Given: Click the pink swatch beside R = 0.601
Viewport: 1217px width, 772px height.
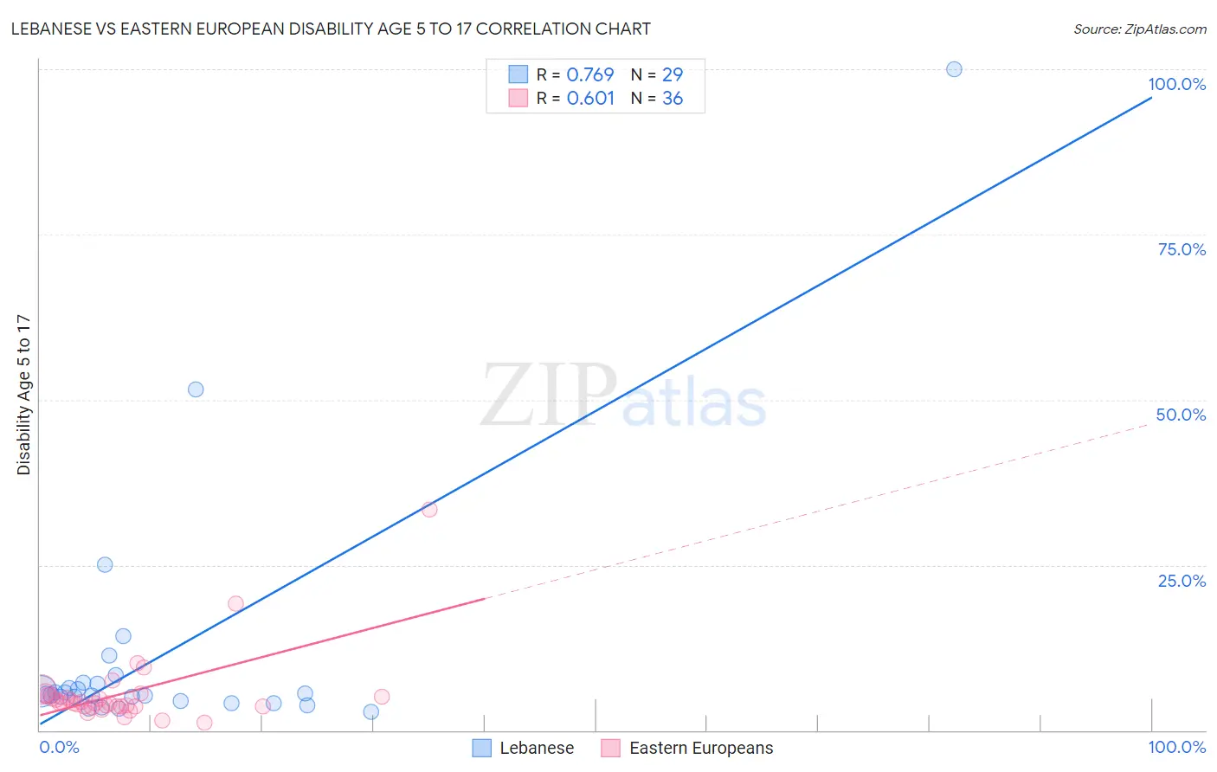Looking at the screenshot, I should coord(518,98).
